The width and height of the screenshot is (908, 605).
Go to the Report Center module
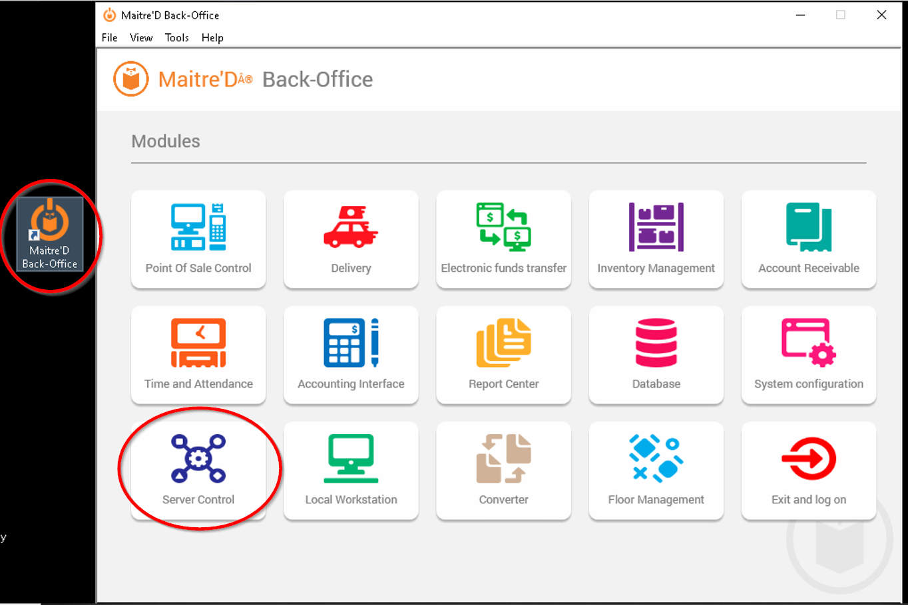coord(503,355)
